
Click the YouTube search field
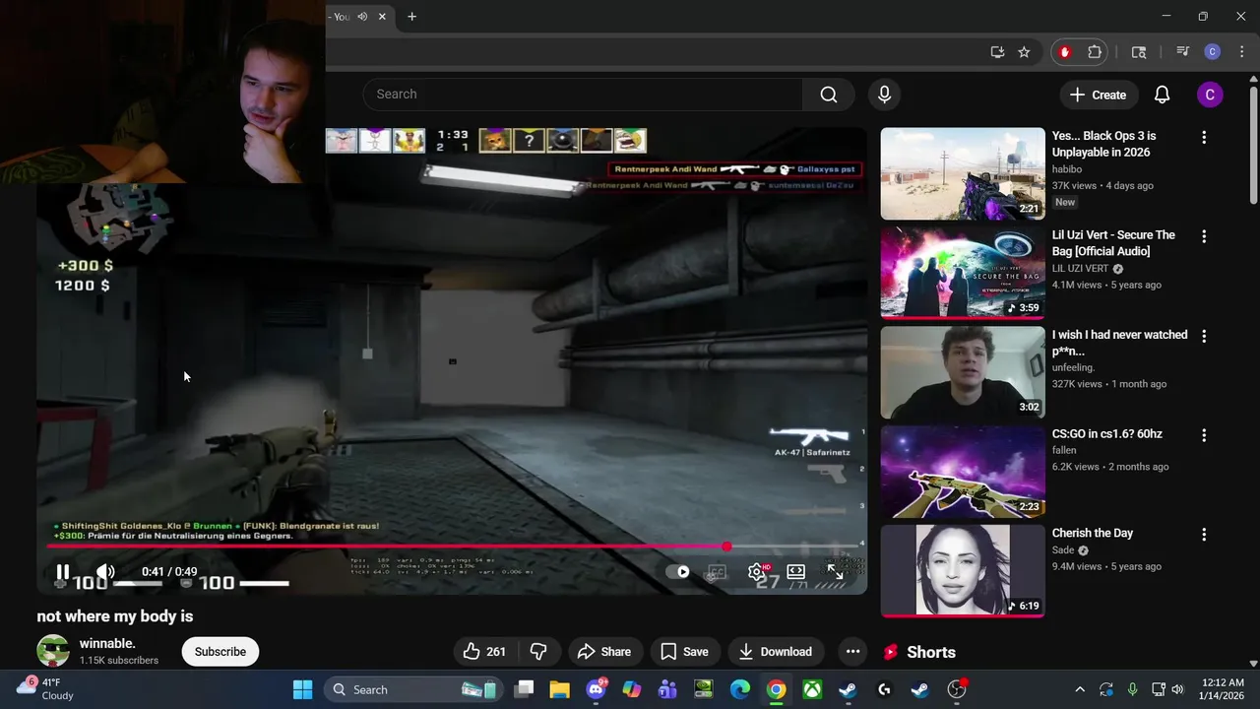[583, 95]
